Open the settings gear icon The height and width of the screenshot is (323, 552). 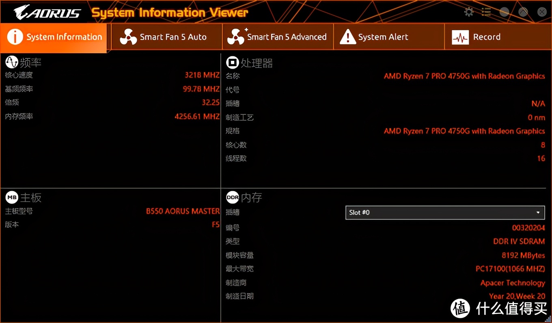[469, 12]
